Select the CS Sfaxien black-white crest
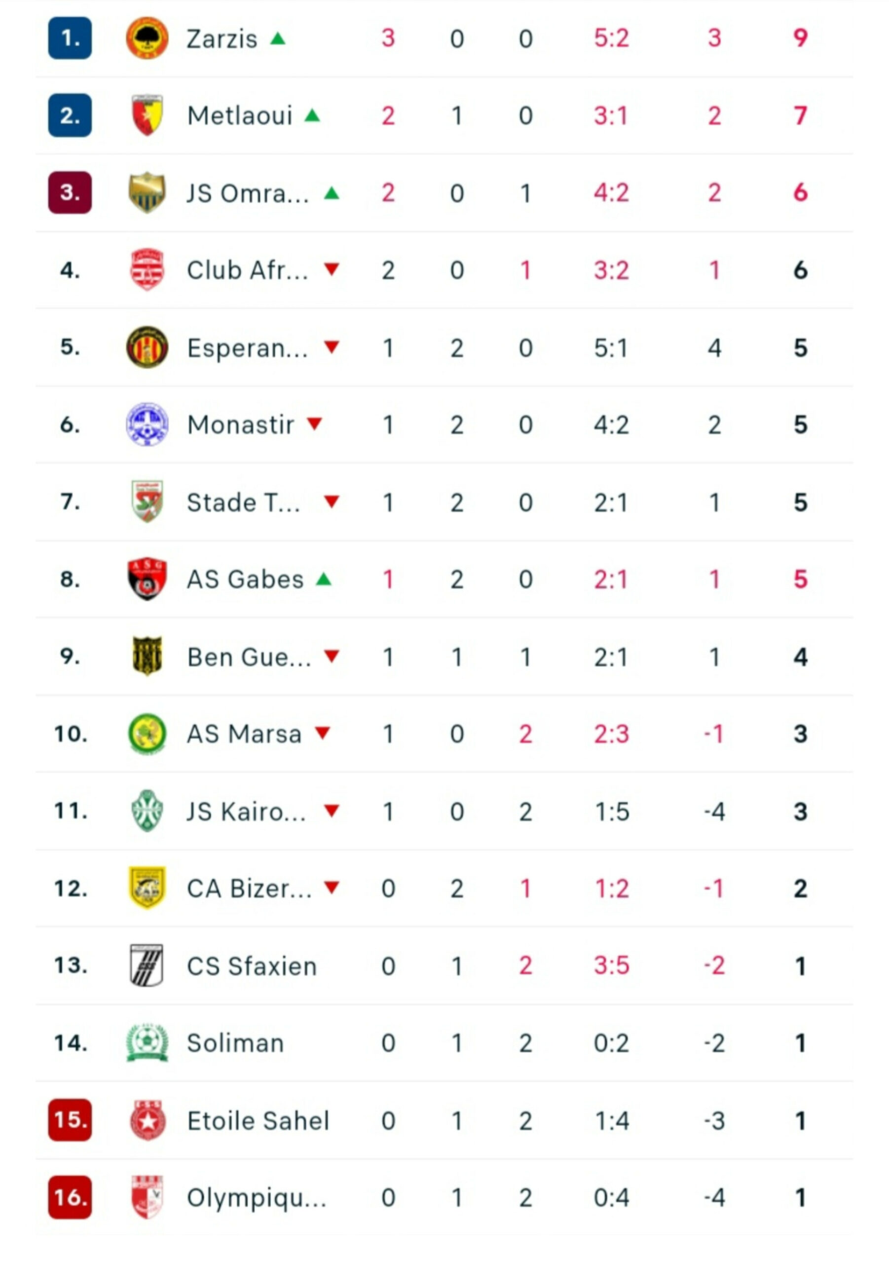Screen dimensions: 889x1263 tap(147, 966)
